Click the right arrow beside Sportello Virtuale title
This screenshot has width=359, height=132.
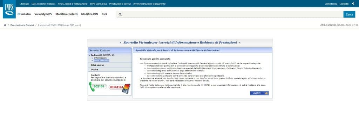pos(239,42)
